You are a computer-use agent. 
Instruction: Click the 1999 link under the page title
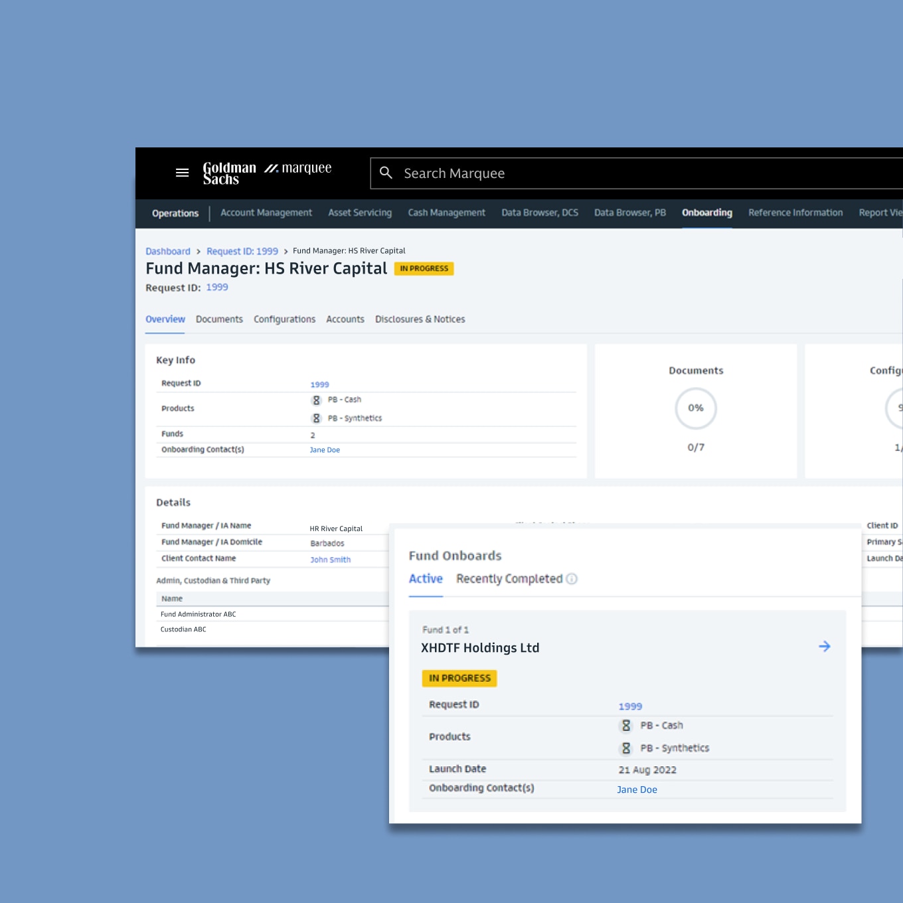point(217,287)
